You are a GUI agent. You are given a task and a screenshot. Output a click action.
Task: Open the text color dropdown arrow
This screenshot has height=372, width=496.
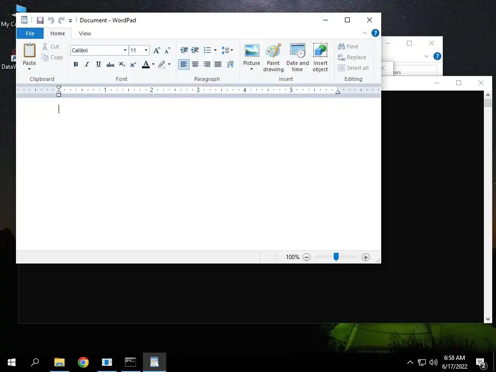click(x=154, y=64)
